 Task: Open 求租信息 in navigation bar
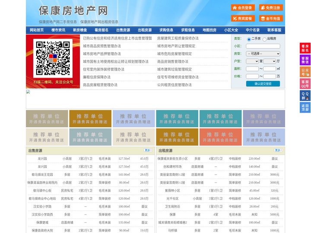(188, 30)
